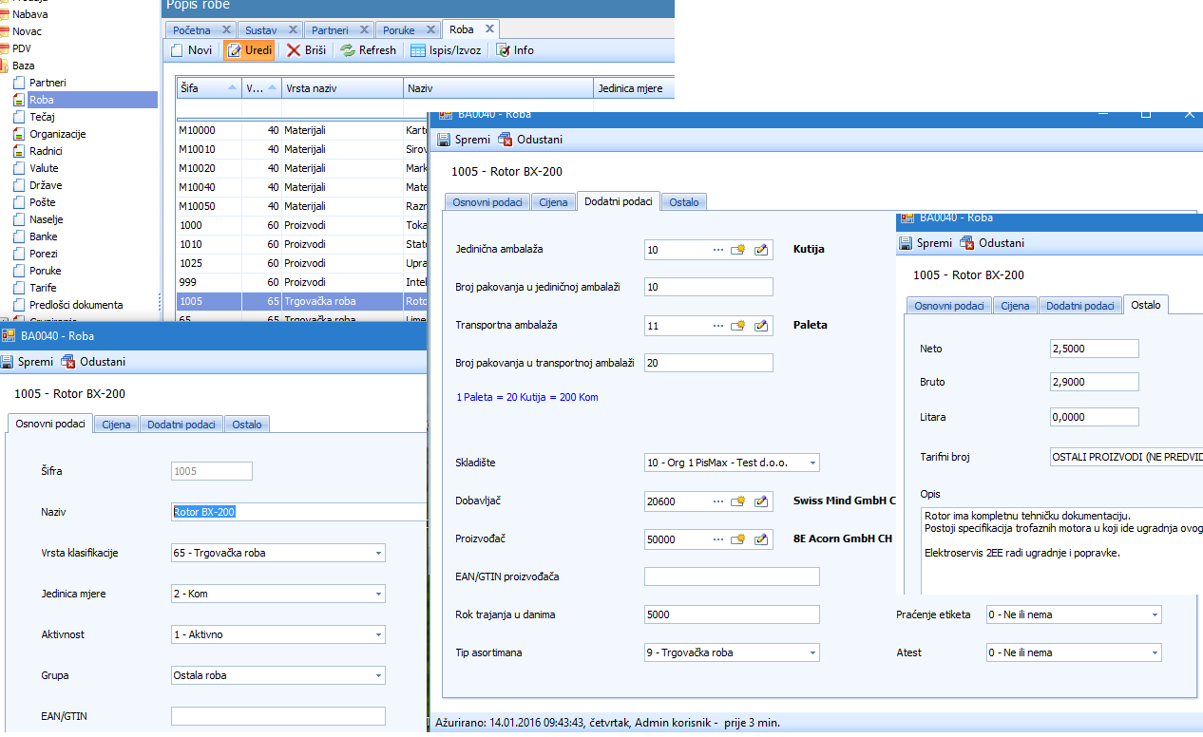Click the Uredi edit toolbar button
Viewport: 1203px width, 737px height.
(x=249, y=50)
